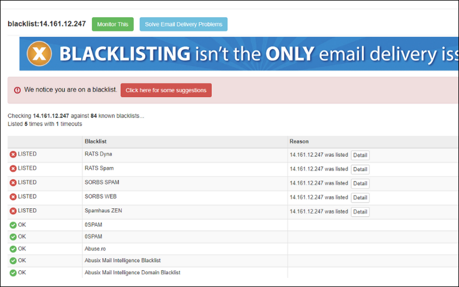The image size is (459, 287).
Task: Select the Spamhaus ZEN blacklist name
Action: coord(103,211)
